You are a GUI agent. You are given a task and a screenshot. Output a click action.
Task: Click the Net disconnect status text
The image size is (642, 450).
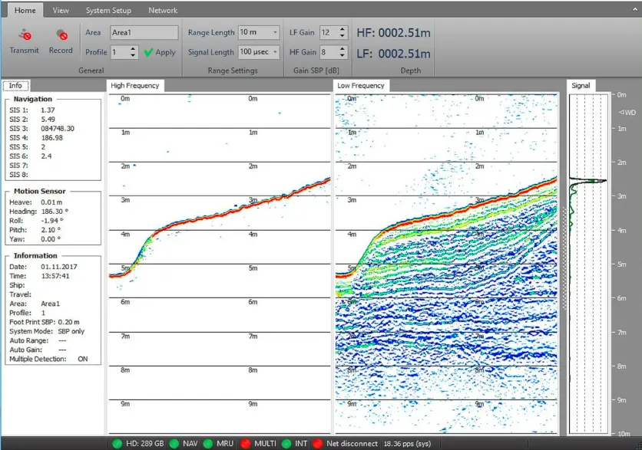click(x=352, y=444)
